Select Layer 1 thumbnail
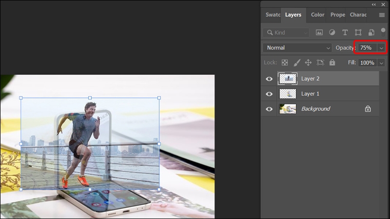This screenshot has width=390, height=219. [288, 94]
